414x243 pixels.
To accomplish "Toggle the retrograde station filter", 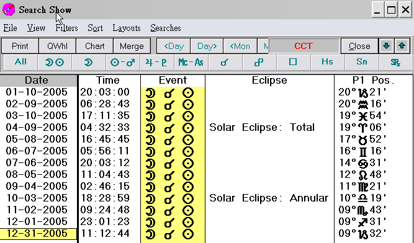I will coord(395,63).
